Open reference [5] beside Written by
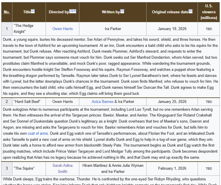Screen dimensions: 221x185 coord(122,11)
